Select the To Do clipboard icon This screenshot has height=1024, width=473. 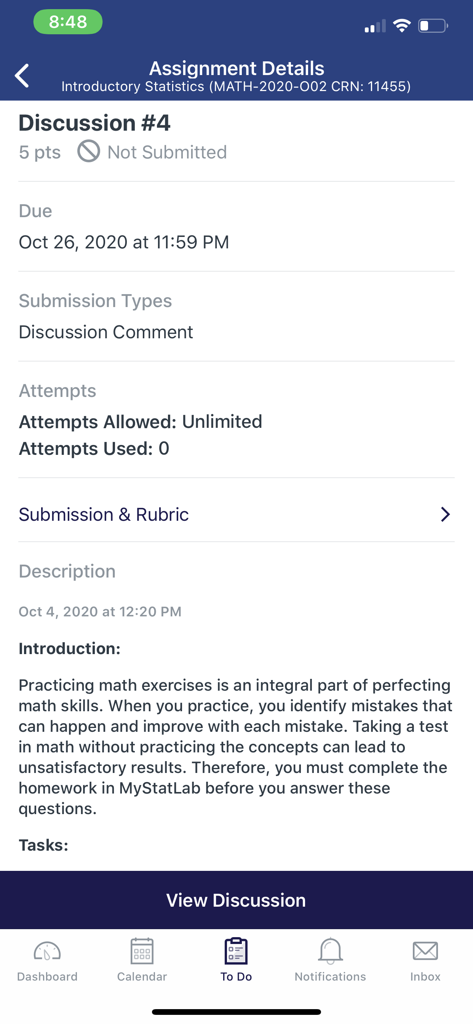tap(236, 951)
